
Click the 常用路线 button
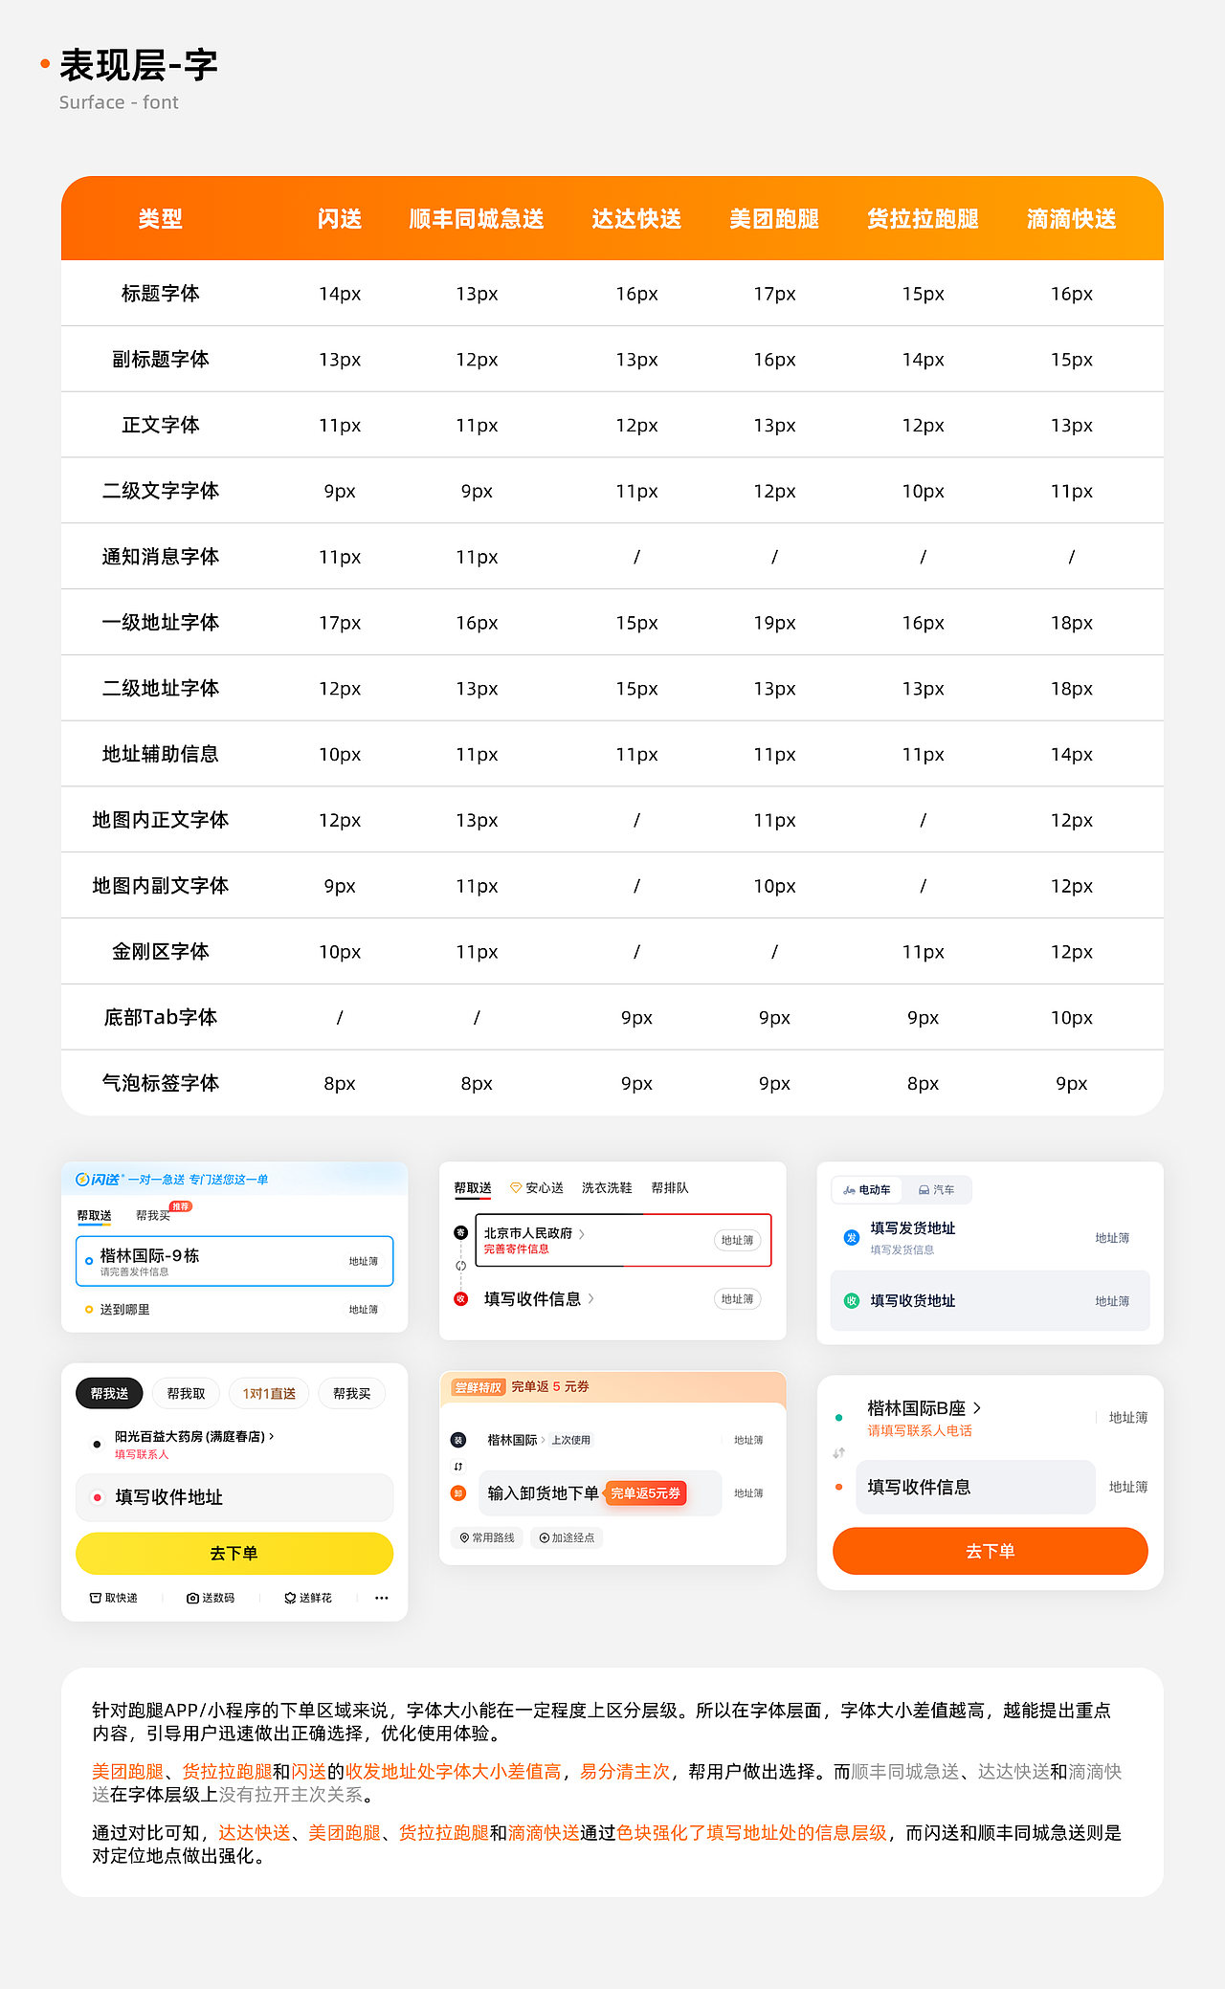(x=487, y=1538)
